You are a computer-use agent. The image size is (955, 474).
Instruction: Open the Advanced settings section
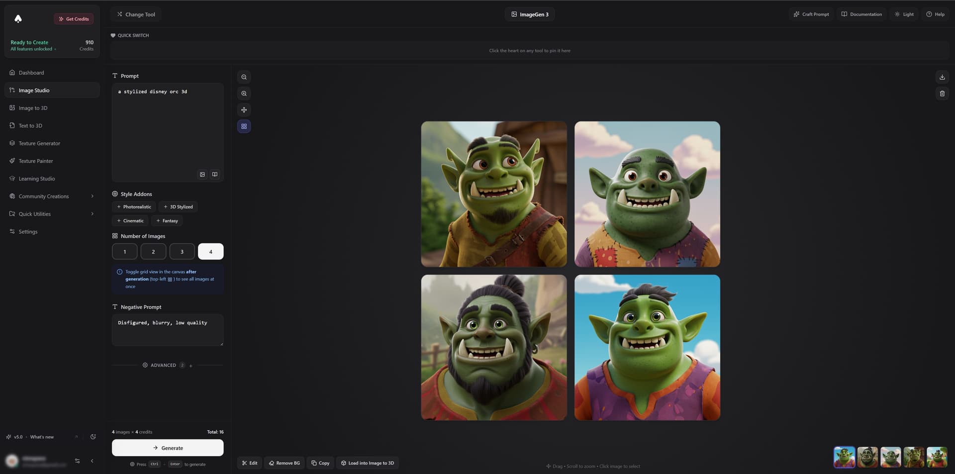pyautogui.click(x=163, y=365)
